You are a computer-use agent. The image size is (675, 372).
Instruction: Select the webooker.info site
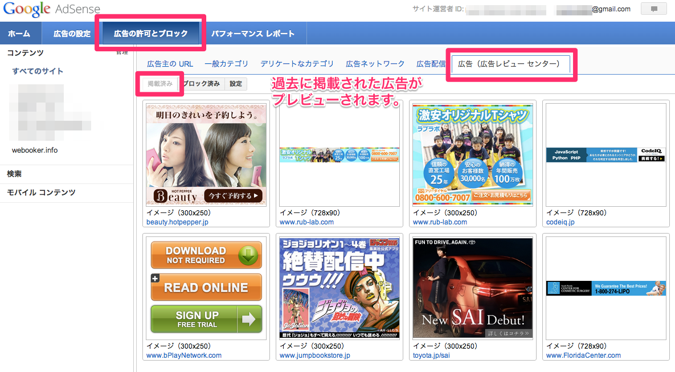(x=35, y=150)
